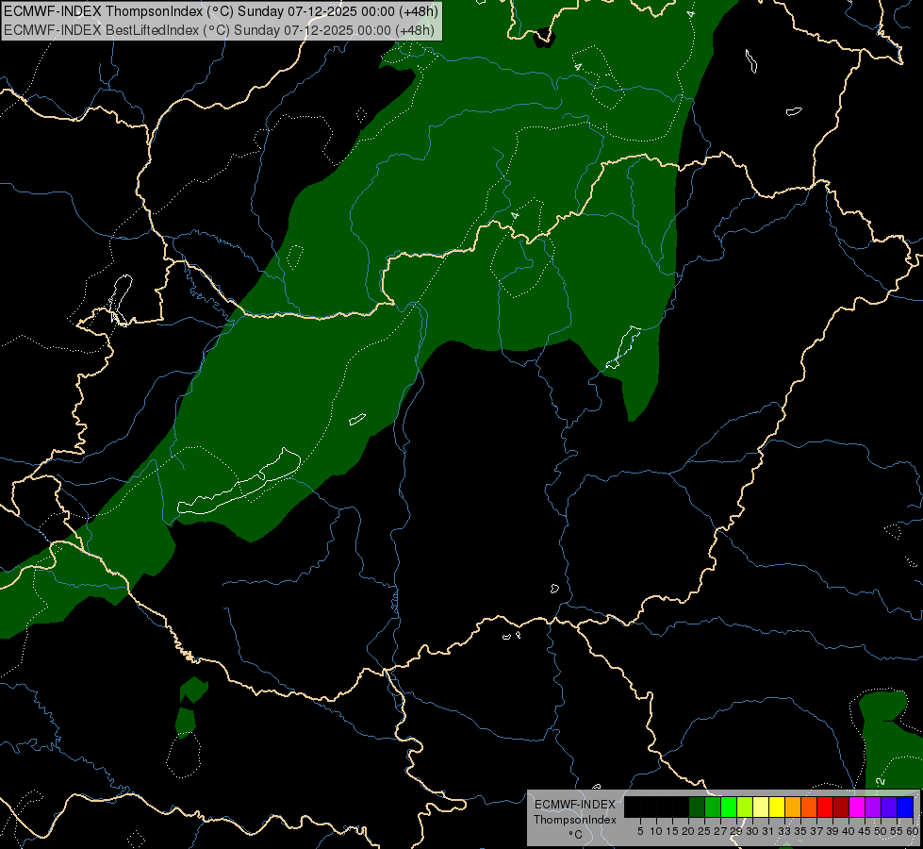Click the BestLiftedIndex title line at top
The height and width of the screenshot is (849, 923).
point(219,30)
